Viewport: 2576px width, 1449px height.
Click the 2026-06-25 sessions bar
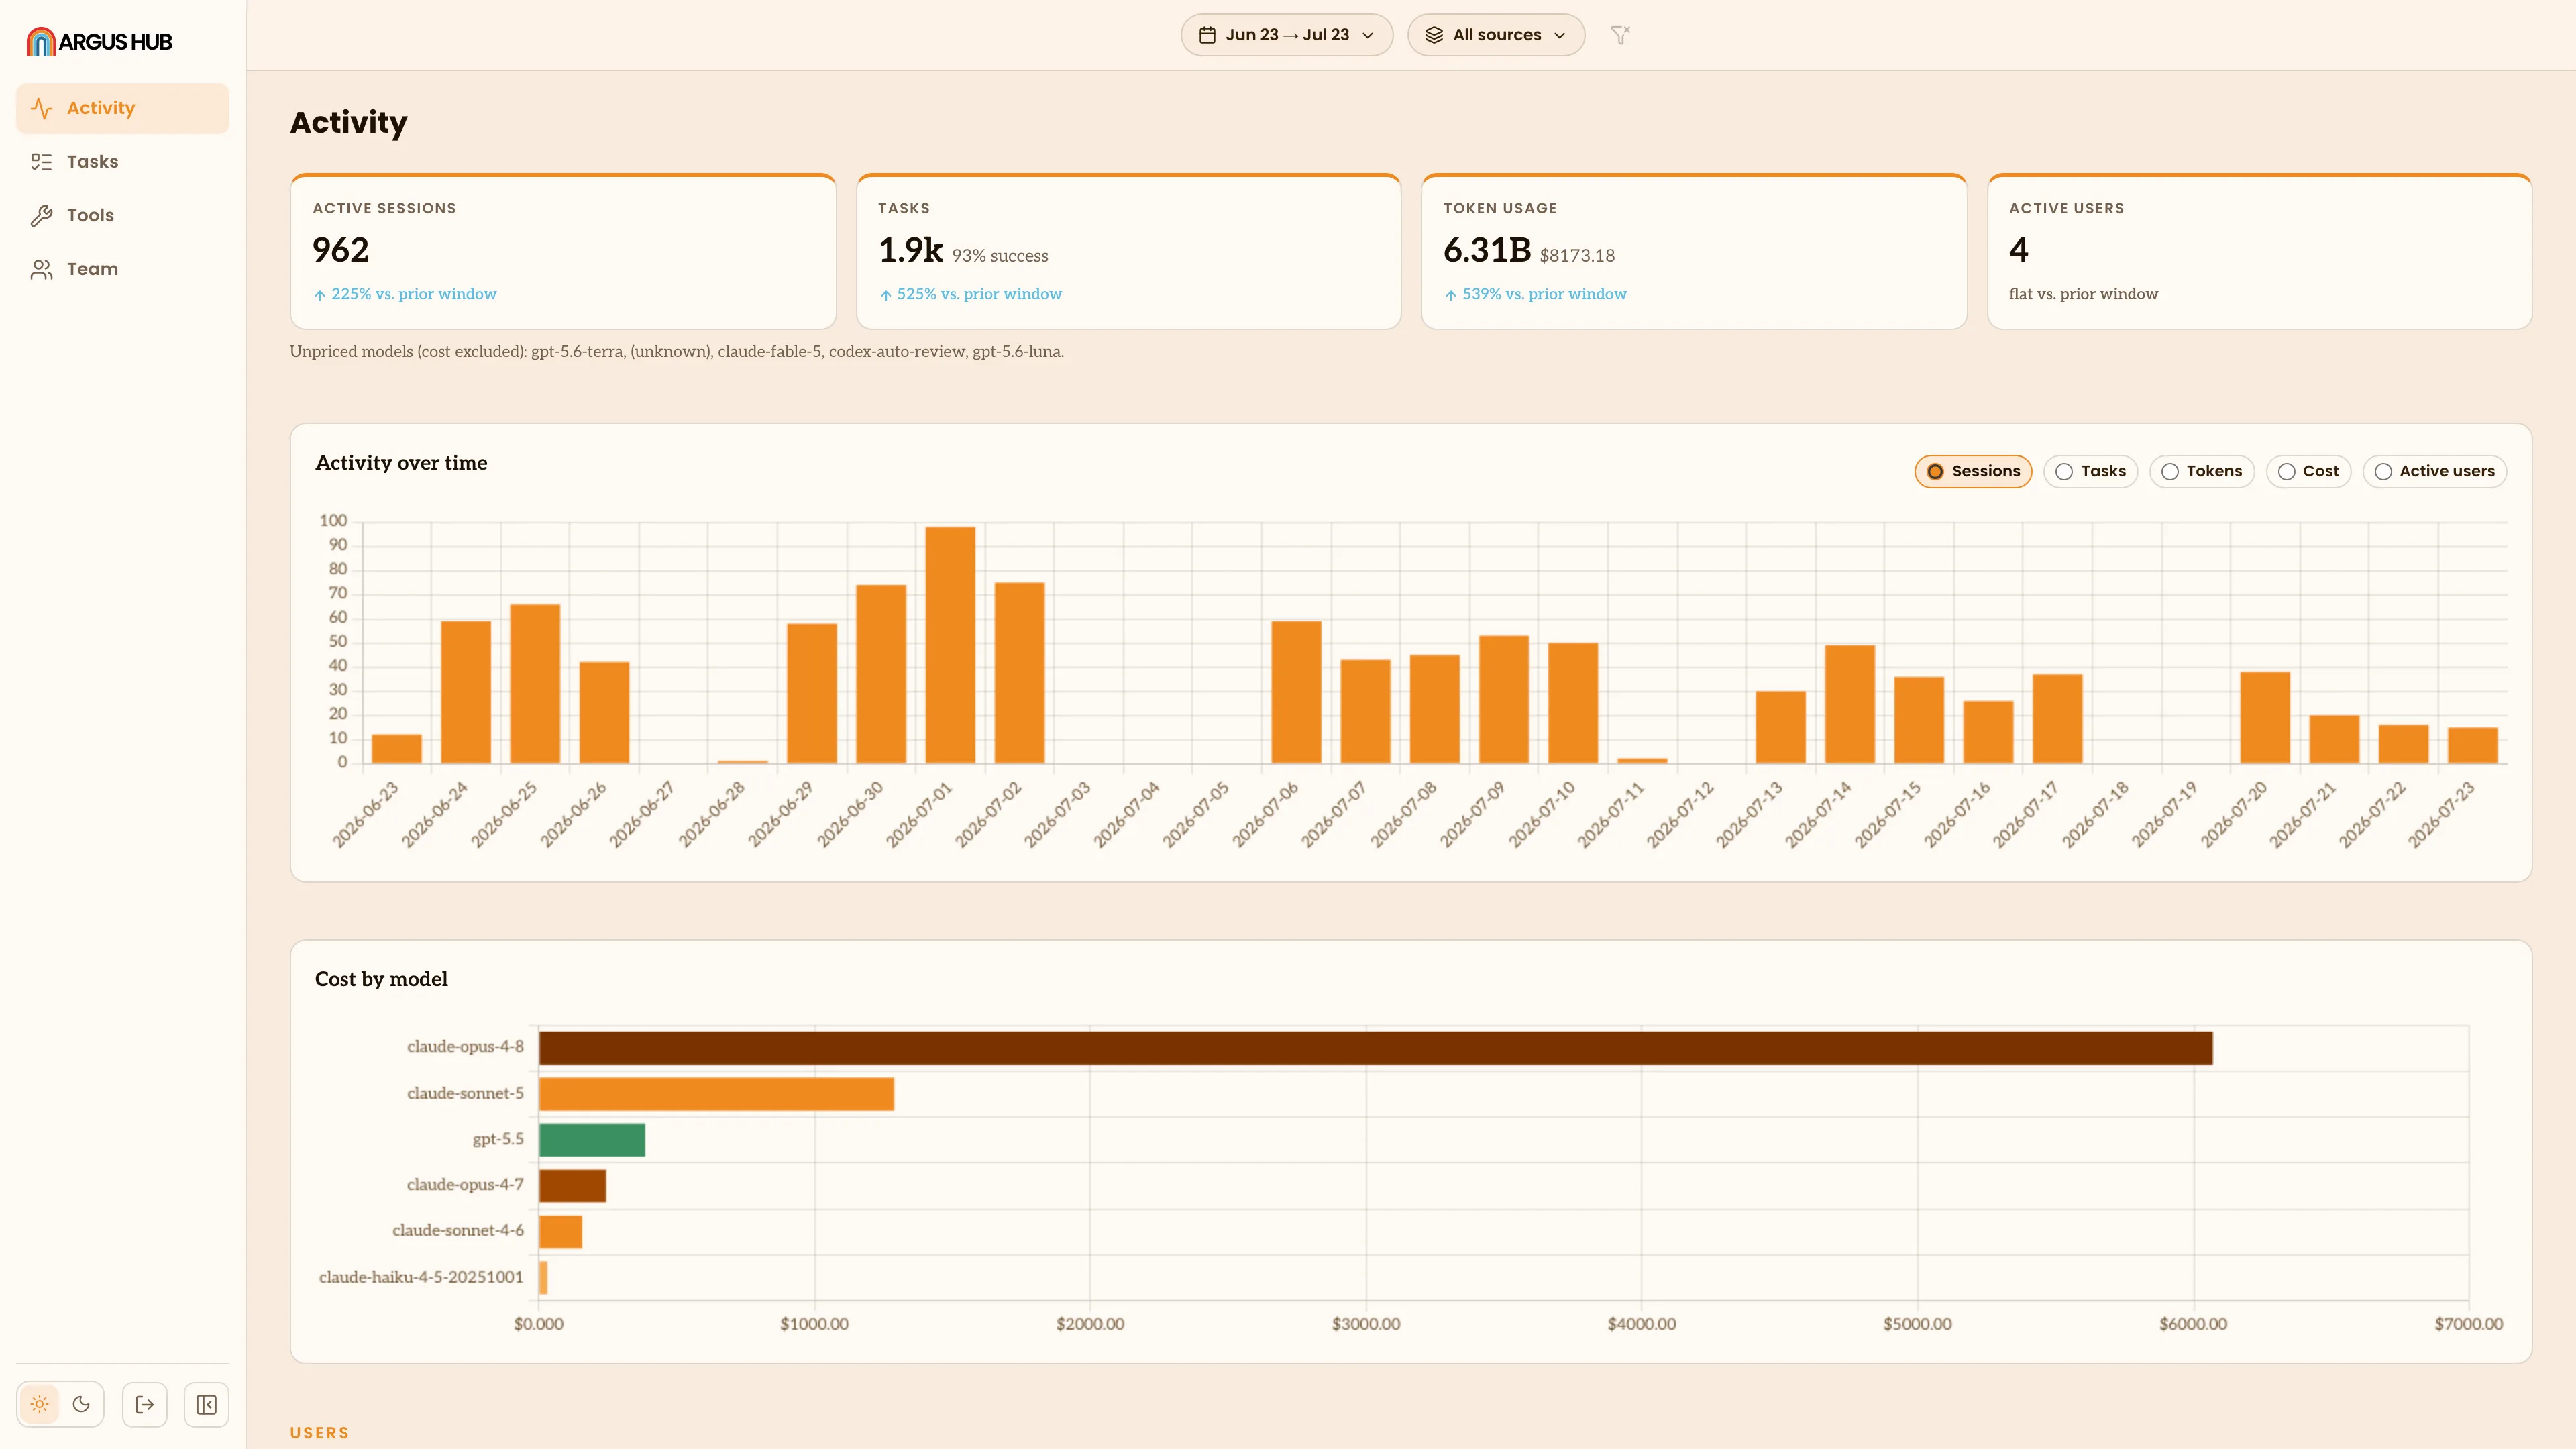[535, 684]
